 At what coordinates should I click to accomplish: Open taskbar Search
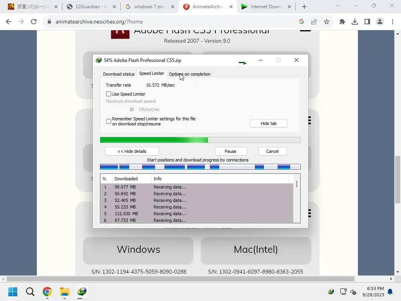(30, 292)
